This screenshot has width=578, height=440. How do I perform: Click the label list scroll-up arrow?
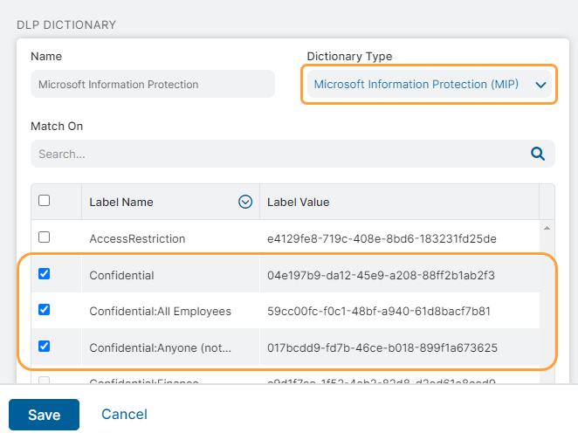point(547,228)
